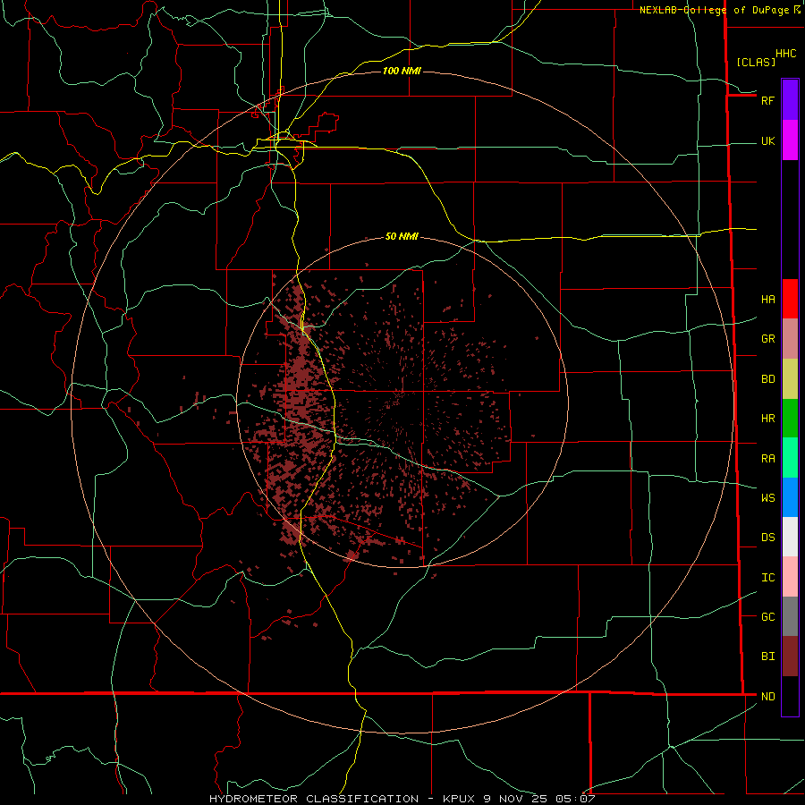The height and width of the screenshot is (805, 805).
Task: Select the BD yellow legend swatch
Action: coord(790,378)
